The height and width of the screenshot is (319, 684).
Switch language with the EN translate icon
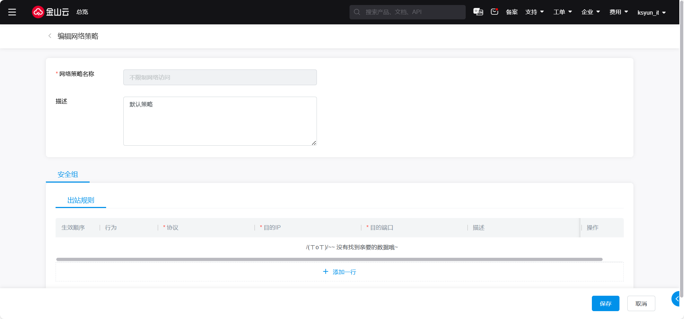pos(478,12)
